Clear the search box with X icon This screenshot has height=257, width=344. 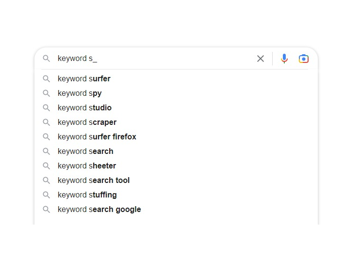pos(261,59)
